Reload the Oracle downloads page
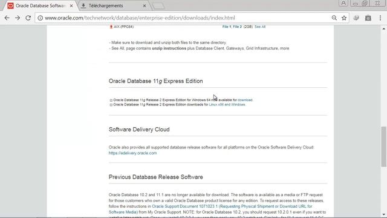 click(x=28, y=18)
